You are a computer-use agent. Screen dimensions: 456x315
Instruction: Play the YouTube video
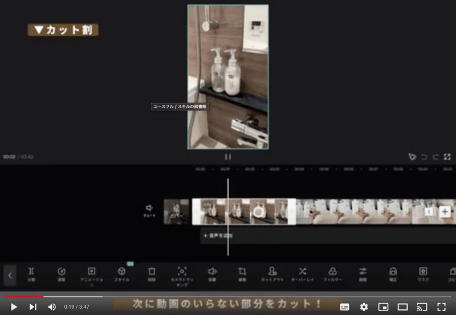coord(14,306)
